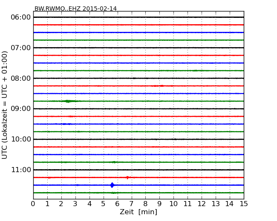277x221 pixels.
Task: Click x-axis tick label 12
Action: 202,204
